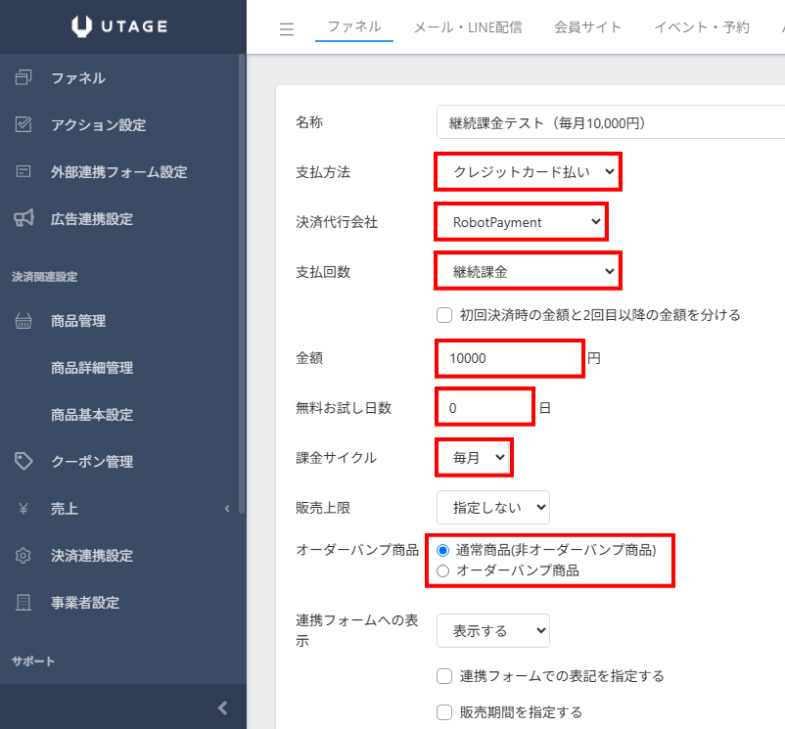Tick 連携フォームでの表記を指定する checkbox
This screenshot has width=785, height=729.
coord(444,676)
